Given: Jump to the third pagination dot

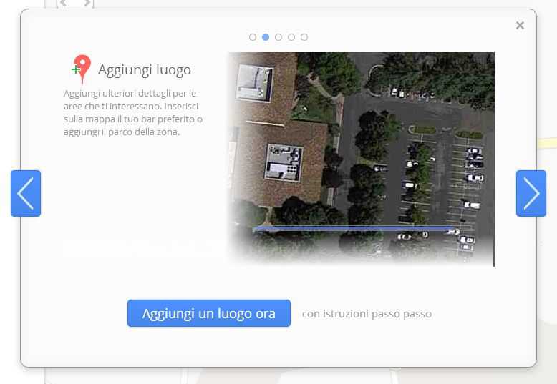Looking at the screenshot, I should point(278,37).
